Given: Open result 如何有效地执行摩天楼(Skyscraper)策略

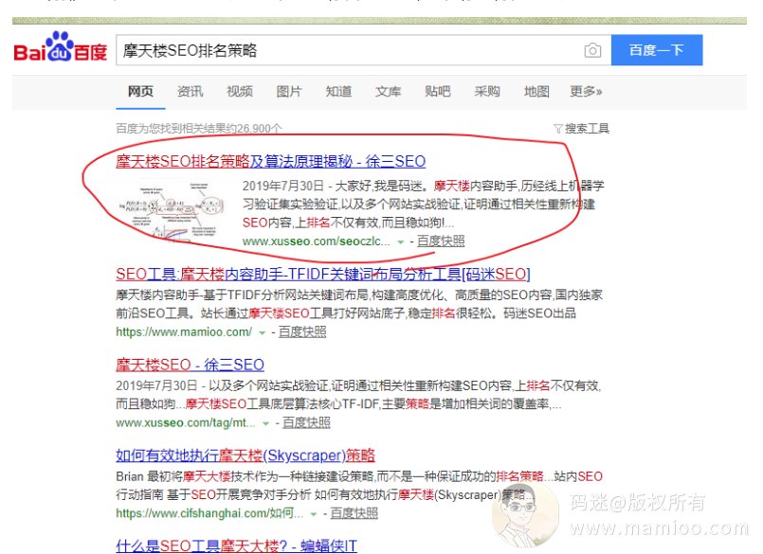Looking at the screenshot, I should 245,456.
